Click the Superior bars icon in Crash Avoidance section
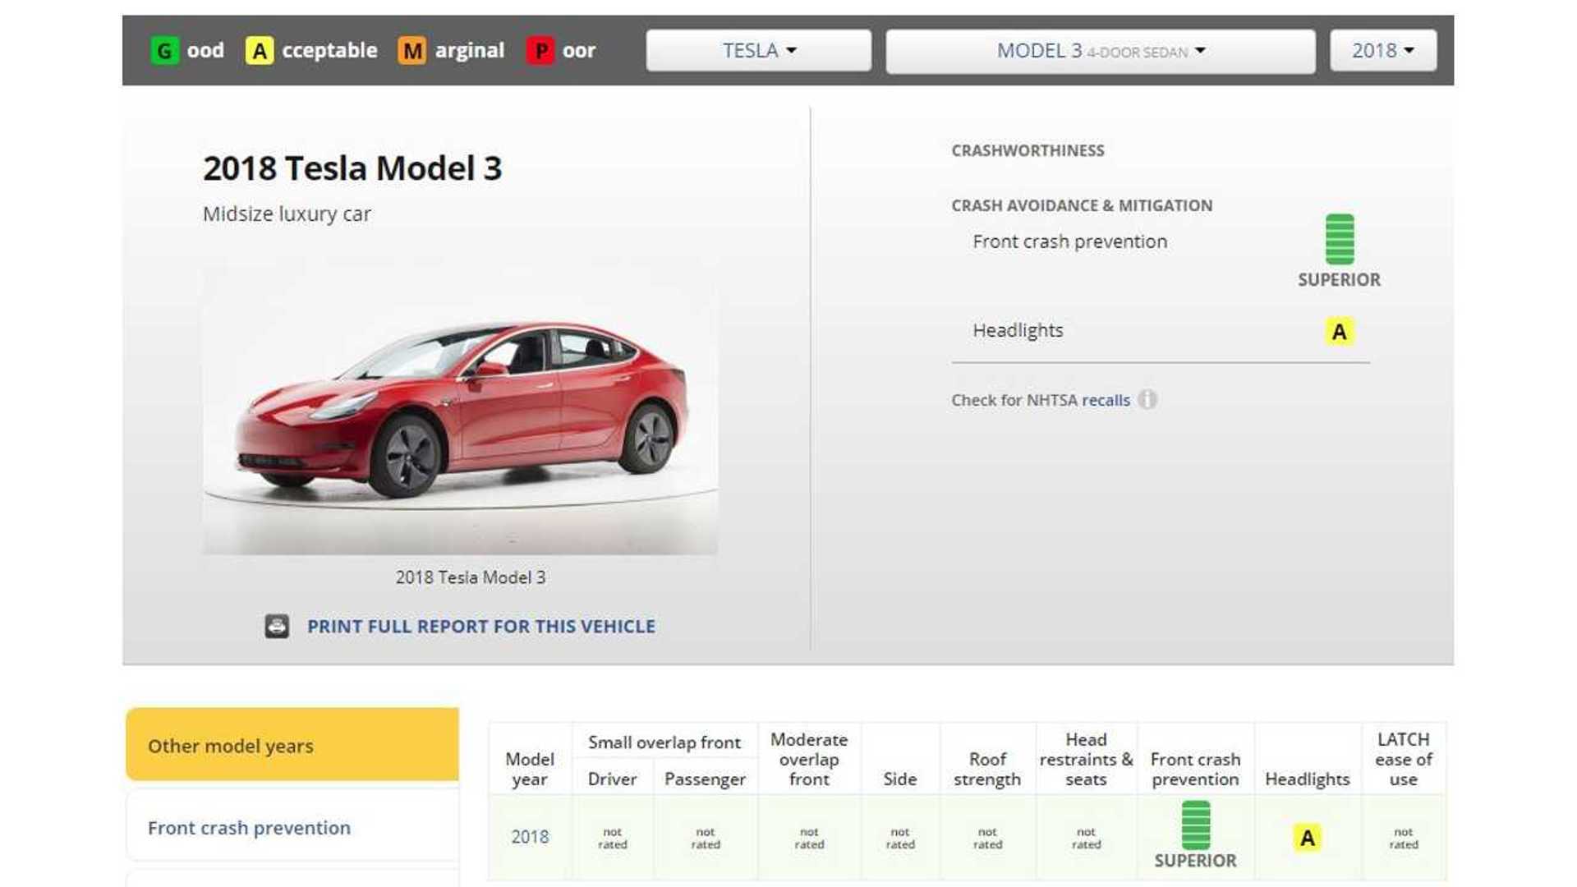Viewport: 1577px width, 887px height. tap(1340, 239)
